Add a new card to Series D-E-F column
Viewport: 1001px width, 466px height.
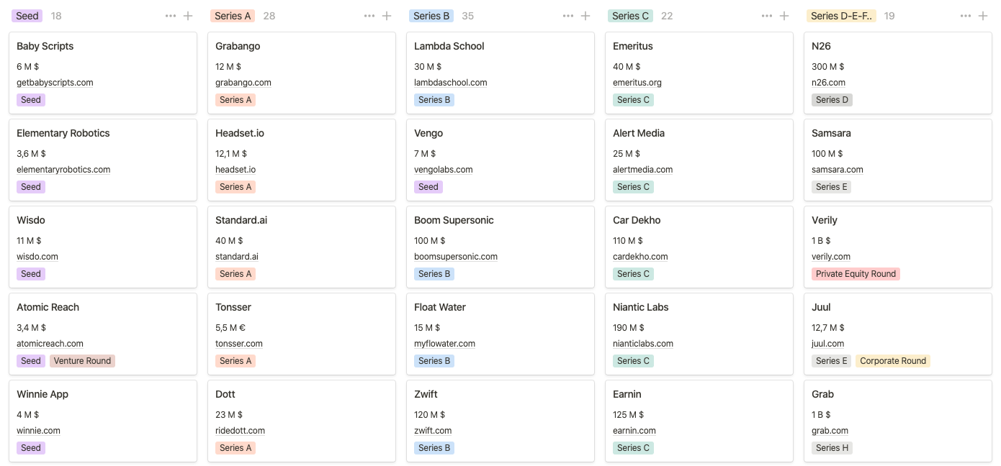pyautogui.click(x=983, y=16)
